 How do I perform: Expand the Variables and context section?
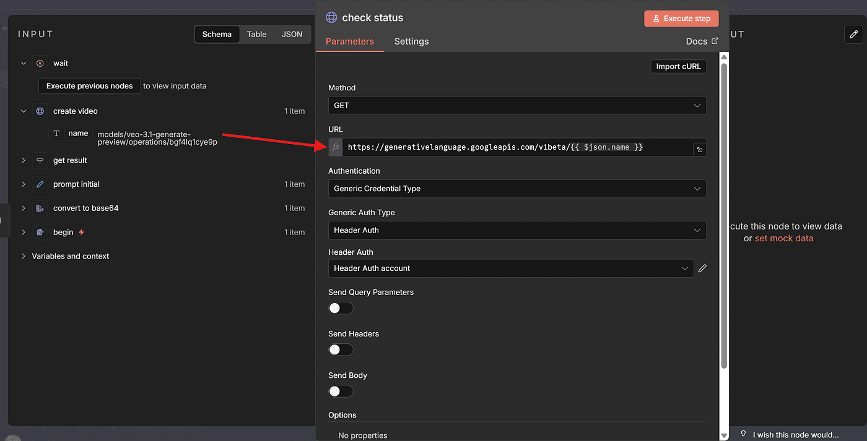coord(70,256)
